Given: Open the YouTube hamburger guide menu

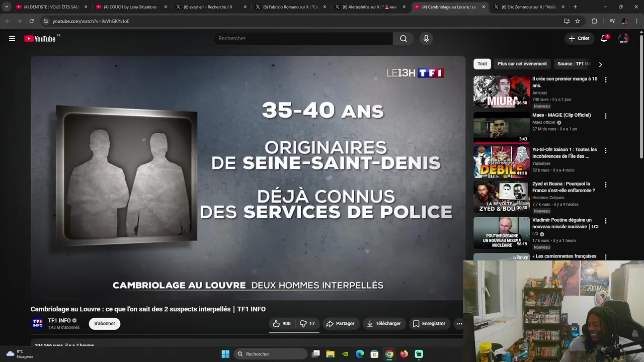Looking at the screenshot, I should click(x=12, y=39).
